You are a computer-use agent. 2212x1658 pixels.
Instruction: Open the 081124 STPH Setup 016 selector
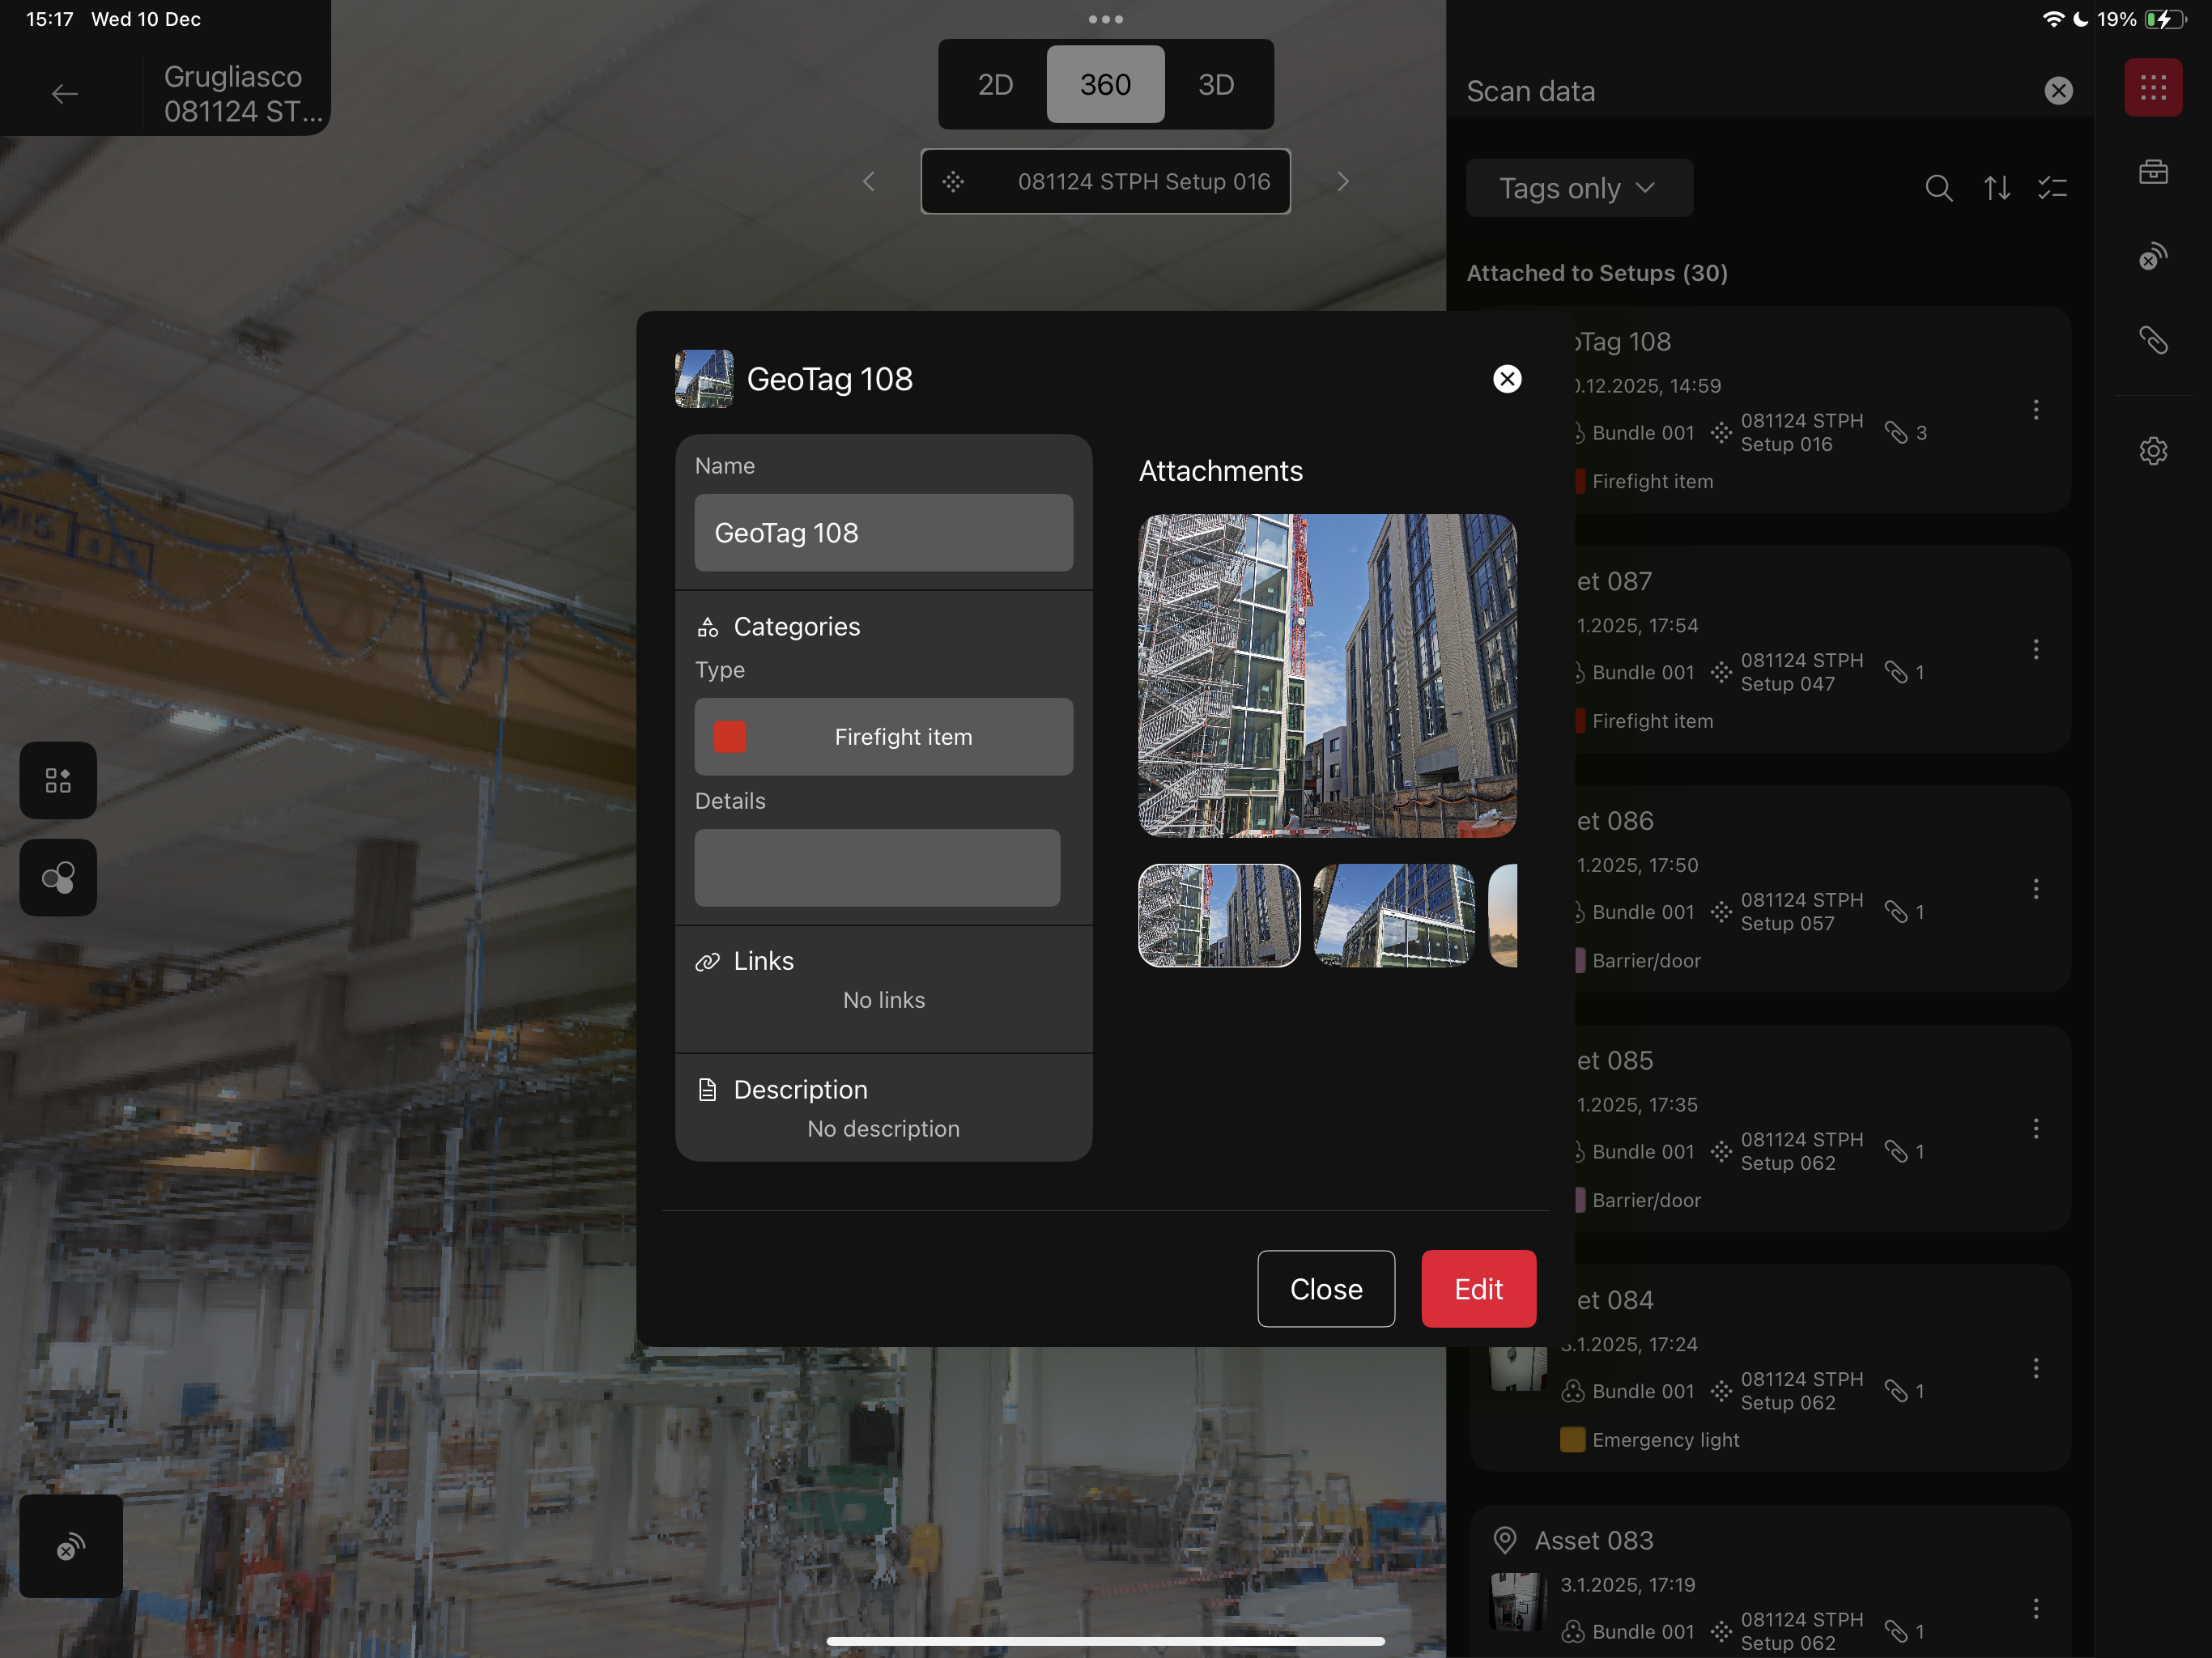click(x=1105, y=181)
